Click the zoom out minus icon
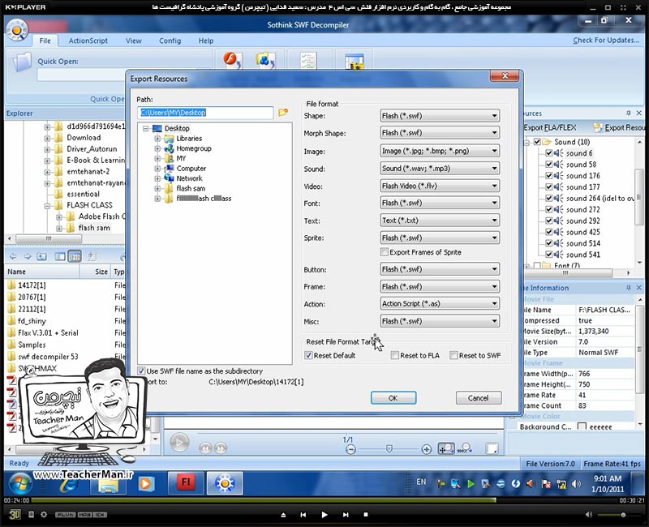This screenshot has width=649, height=527. (x=350, y=449)
